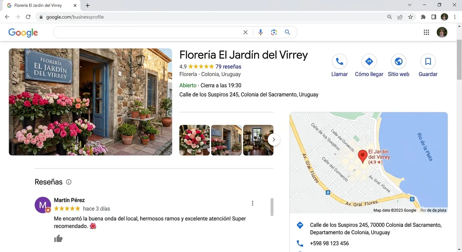Start voice search with microphone

261,32
